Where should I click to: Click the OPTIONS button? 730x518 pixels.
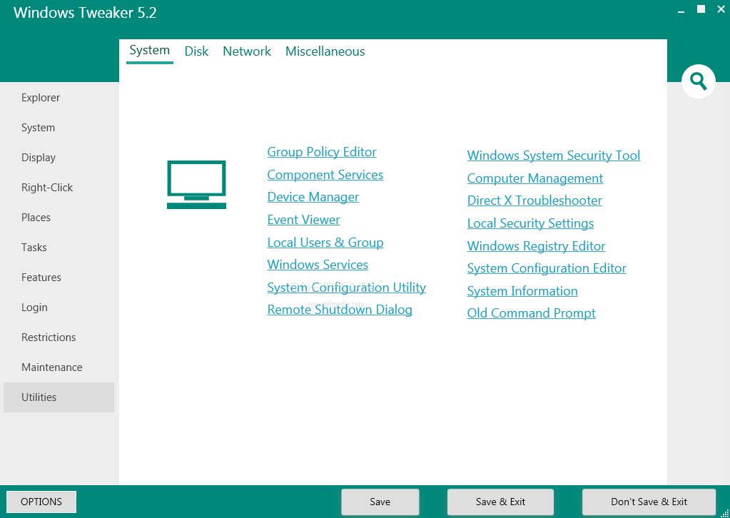point(41,502)
